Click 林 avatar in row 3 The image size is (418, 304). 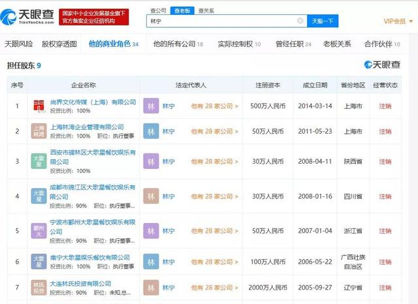[151, 161]
